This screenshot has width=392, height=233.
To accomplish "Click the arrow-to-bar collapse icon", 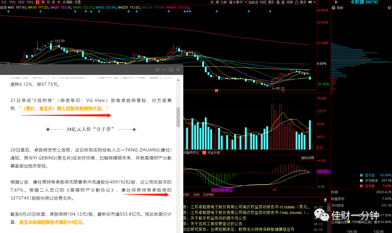I will pyautogui.click(x=310, y=2).
